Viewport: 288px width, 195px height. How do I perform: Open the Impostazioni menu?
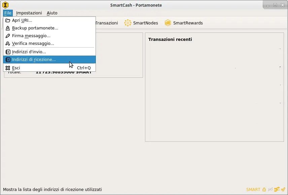29,13
